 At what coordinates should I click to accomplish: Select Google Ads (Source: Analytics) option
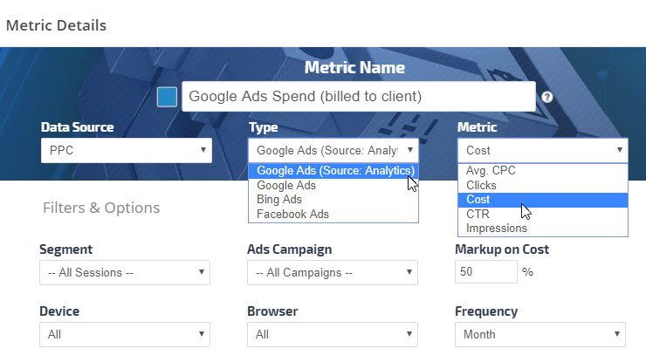(x=333, y=170)
